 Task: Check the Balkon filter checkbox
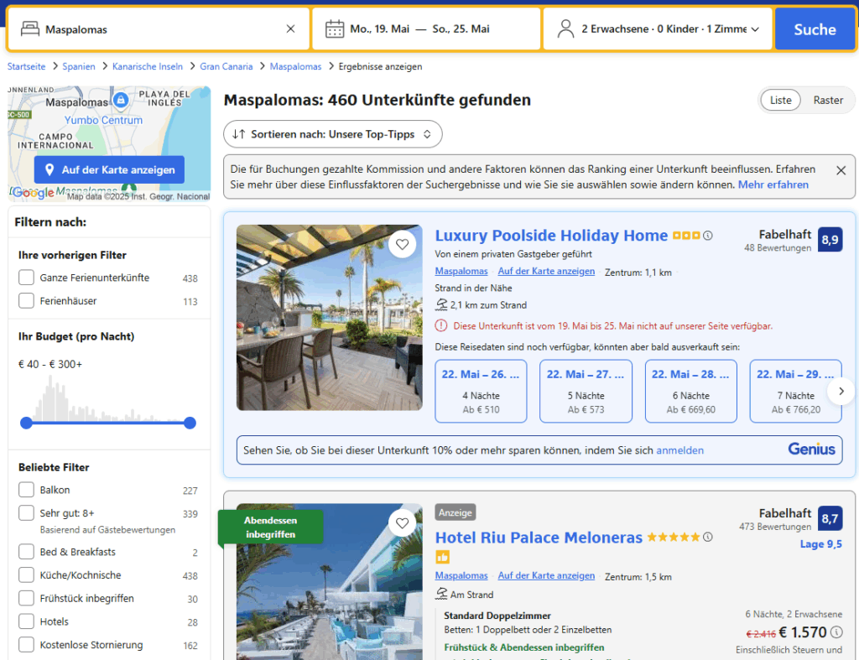click(27, 490)
